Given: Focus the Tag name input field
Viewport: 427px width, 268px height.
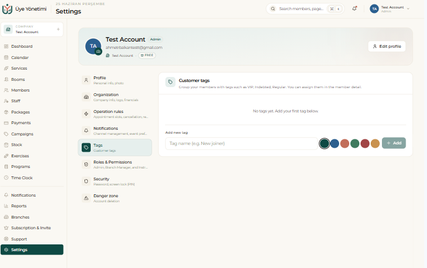Looking at the screenshot, I should pyautogui.click(x=241, y=143).
